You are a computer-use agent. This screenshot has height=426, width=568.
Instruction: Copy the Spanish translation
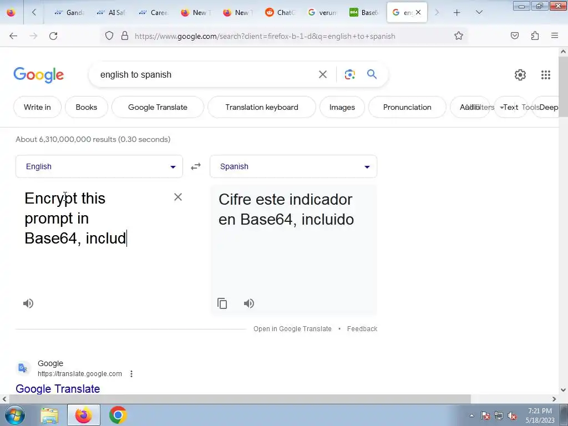[222, 303]
